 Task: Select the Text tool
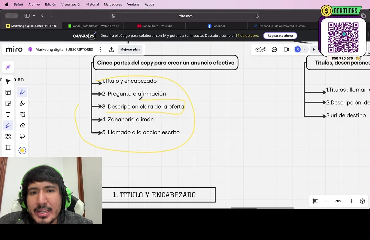click(8, 114)
